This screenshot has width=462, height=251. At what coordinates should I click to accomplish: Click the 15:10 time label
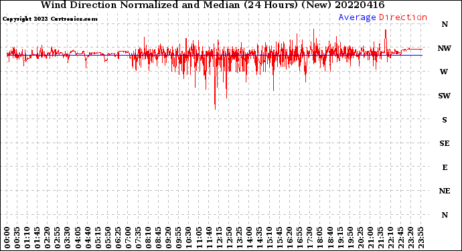269,238
